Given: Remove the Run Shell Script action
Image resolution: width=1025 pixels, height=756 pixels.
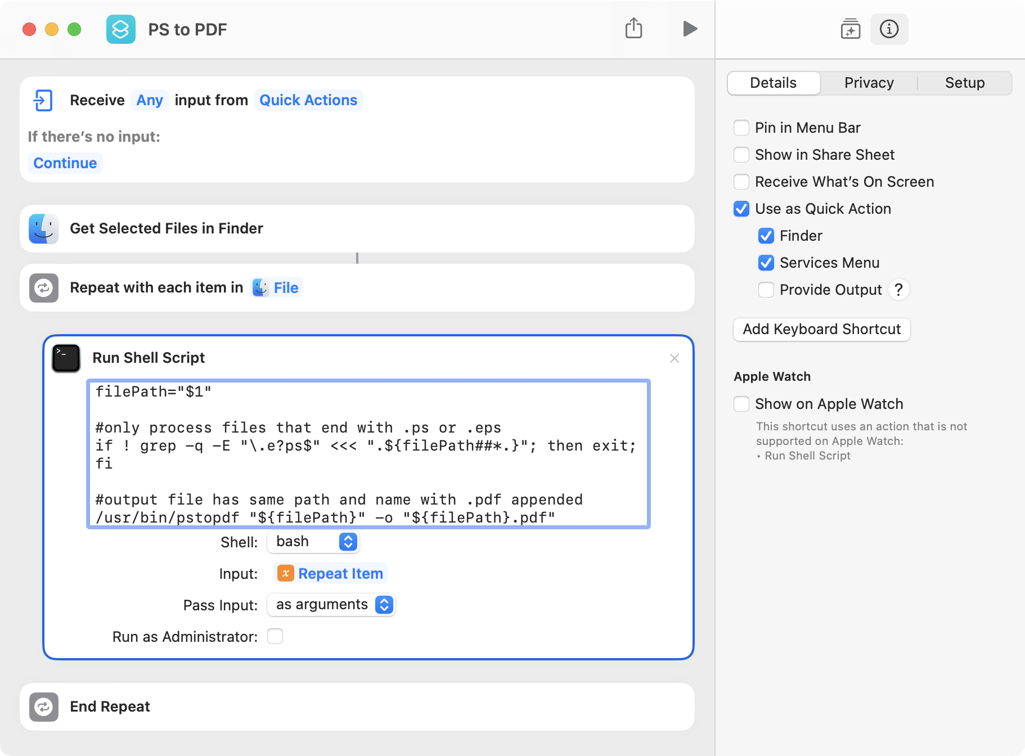Looking at the screenshot, I should [x=675, y=358].
